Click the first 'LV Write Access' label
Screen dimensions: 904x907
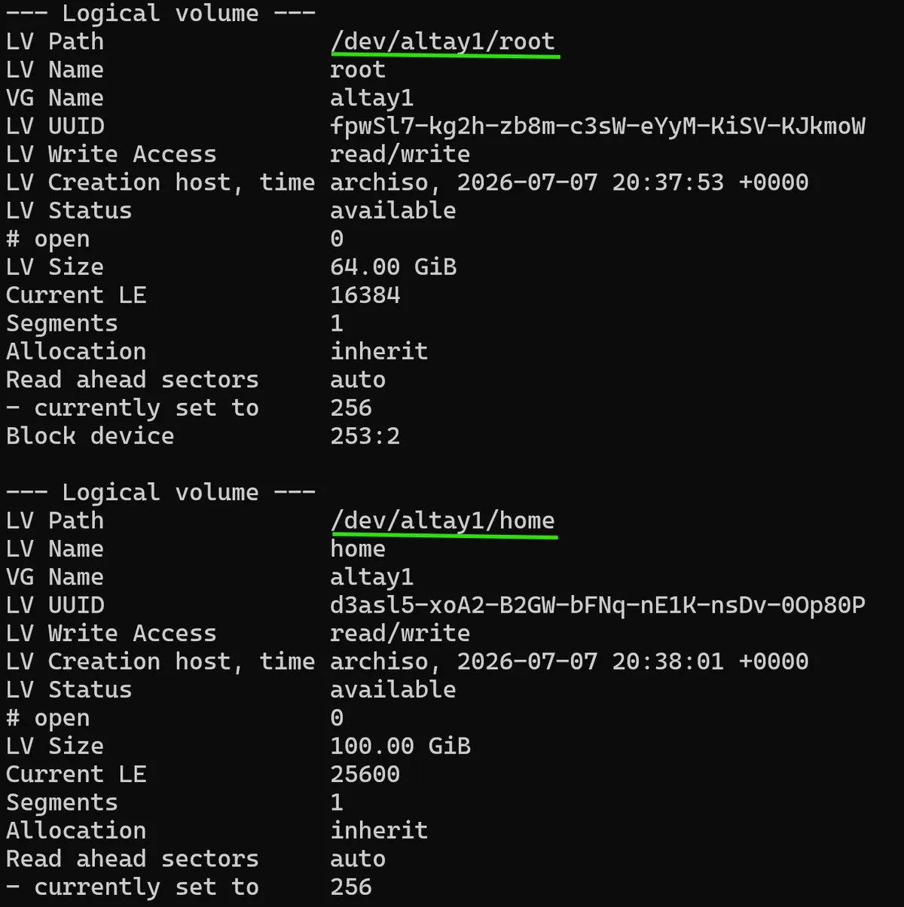111,154
